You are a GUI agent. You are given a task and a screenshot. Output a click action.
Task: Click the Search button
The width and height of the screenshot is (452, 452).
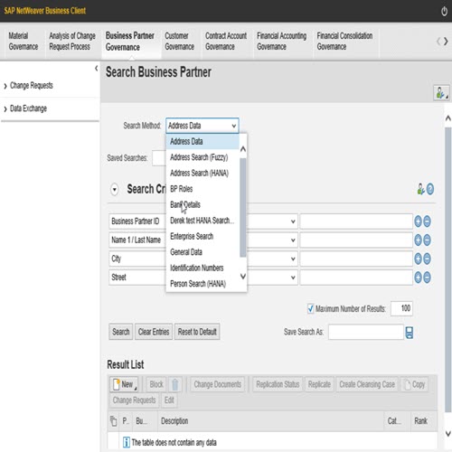(x=121, y=332)
